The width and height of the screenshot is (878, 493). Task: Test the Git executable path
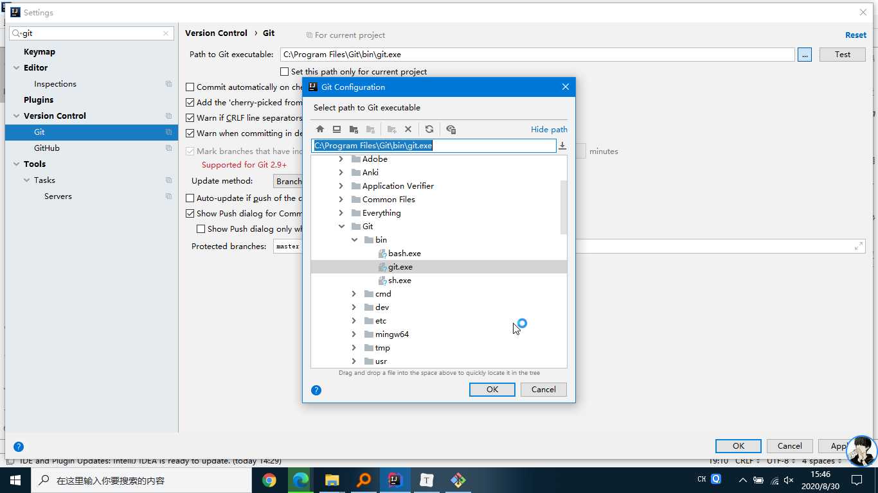[x=843, y=55]
